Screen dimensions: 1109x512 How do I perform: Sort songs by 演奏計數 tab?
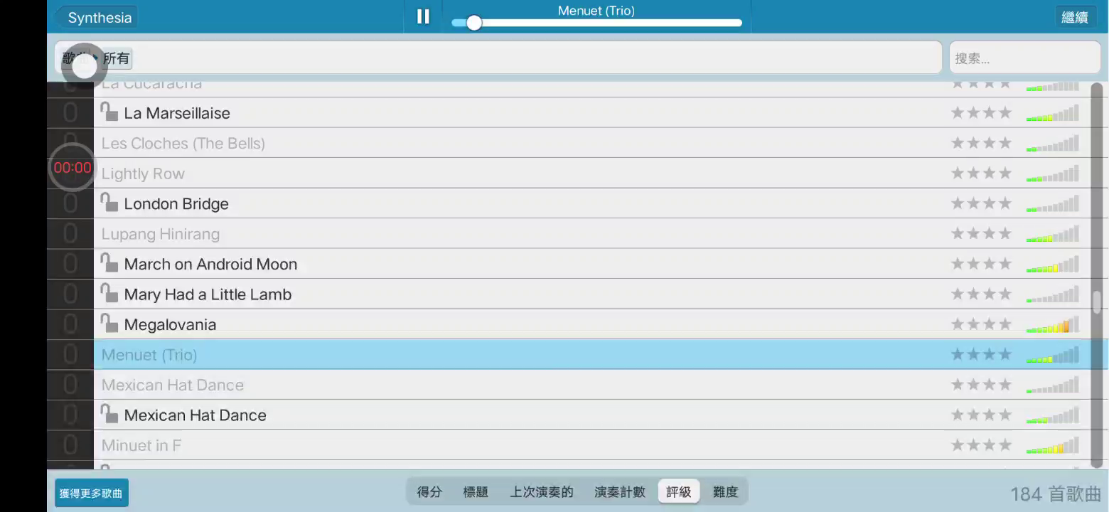point(620,491)
